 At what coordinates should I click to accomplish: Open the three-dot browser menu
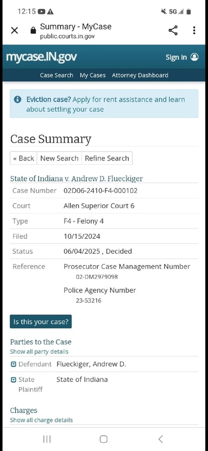pos(194,30)
